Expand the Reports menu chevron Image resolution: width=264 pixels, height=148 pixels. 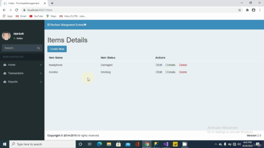41,82
